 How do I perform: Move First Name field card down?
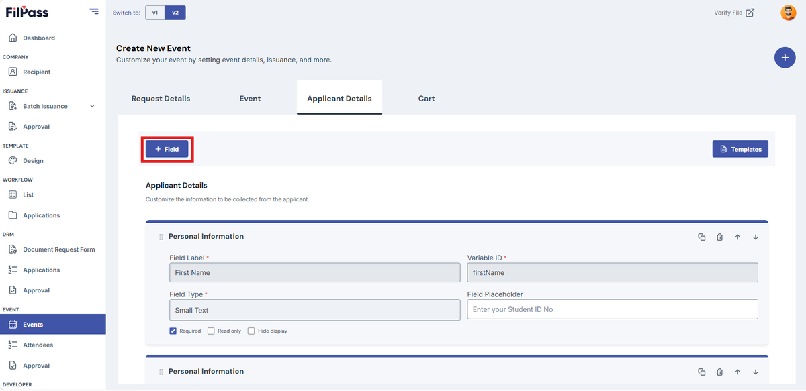coord(756,237)
